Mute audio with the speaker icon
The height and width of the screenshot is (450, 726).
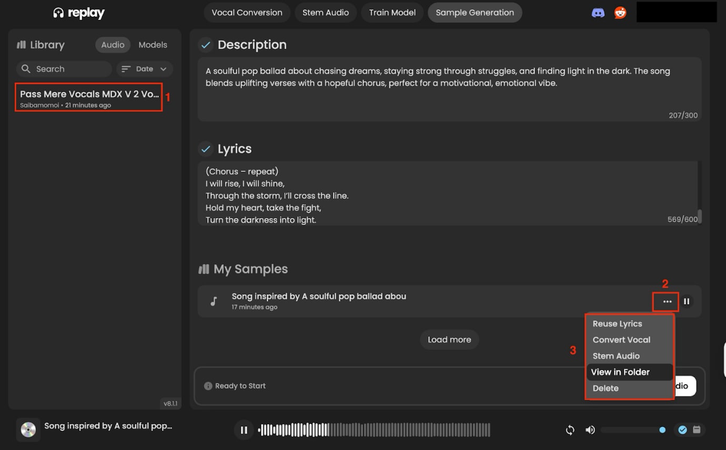pyautogui.click(x=590, y=430)
